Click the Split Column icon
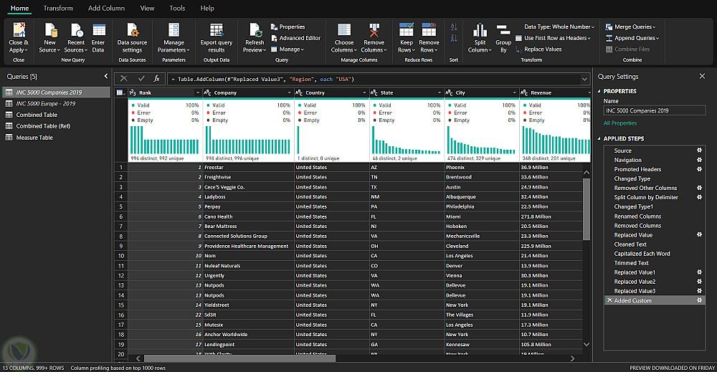The image size is (717, 372). (480, 30)
